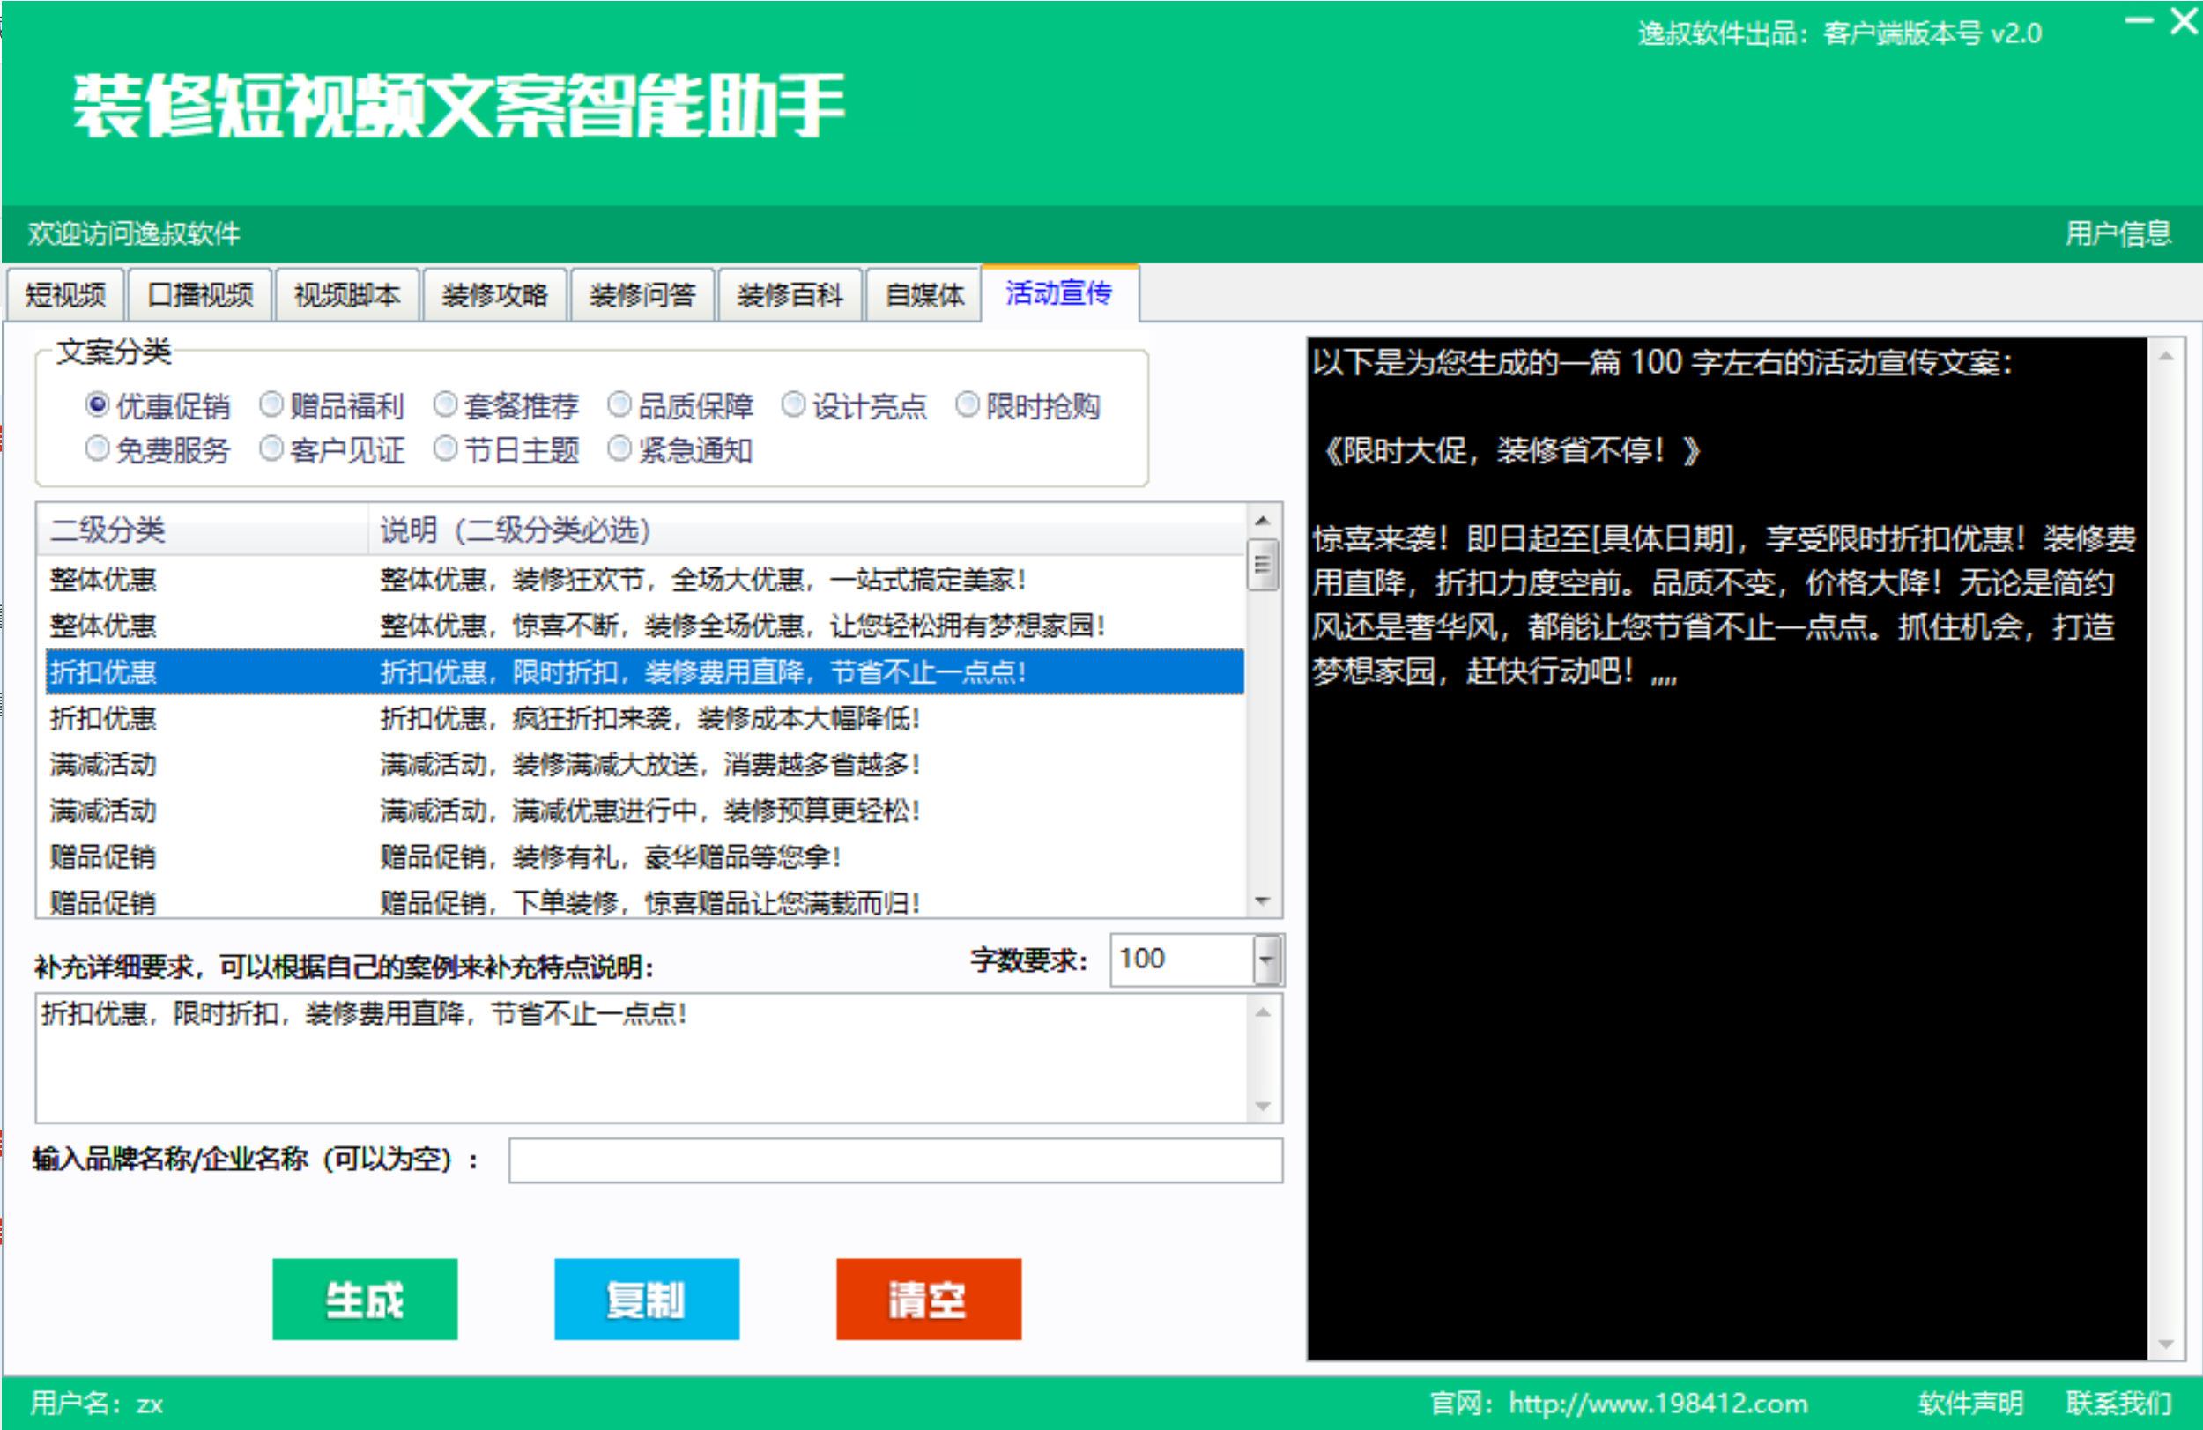Select row 赠品促销 下单装修

pyautogui.click(x=644, y=901)
